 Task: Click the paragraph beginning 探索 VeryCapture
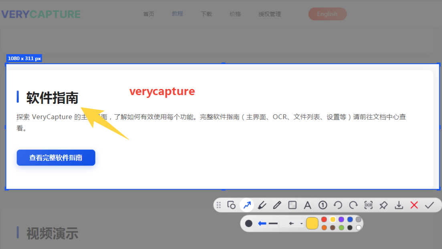[x=211, y=122]
